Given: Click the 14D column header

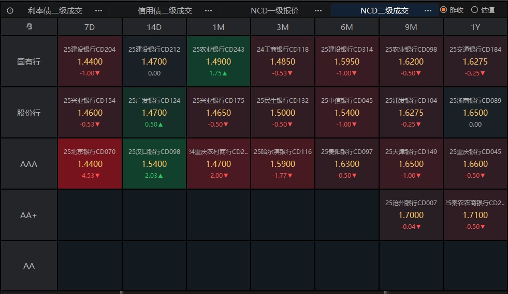Looking at the screenshot, I should click(x=154, y=27).
